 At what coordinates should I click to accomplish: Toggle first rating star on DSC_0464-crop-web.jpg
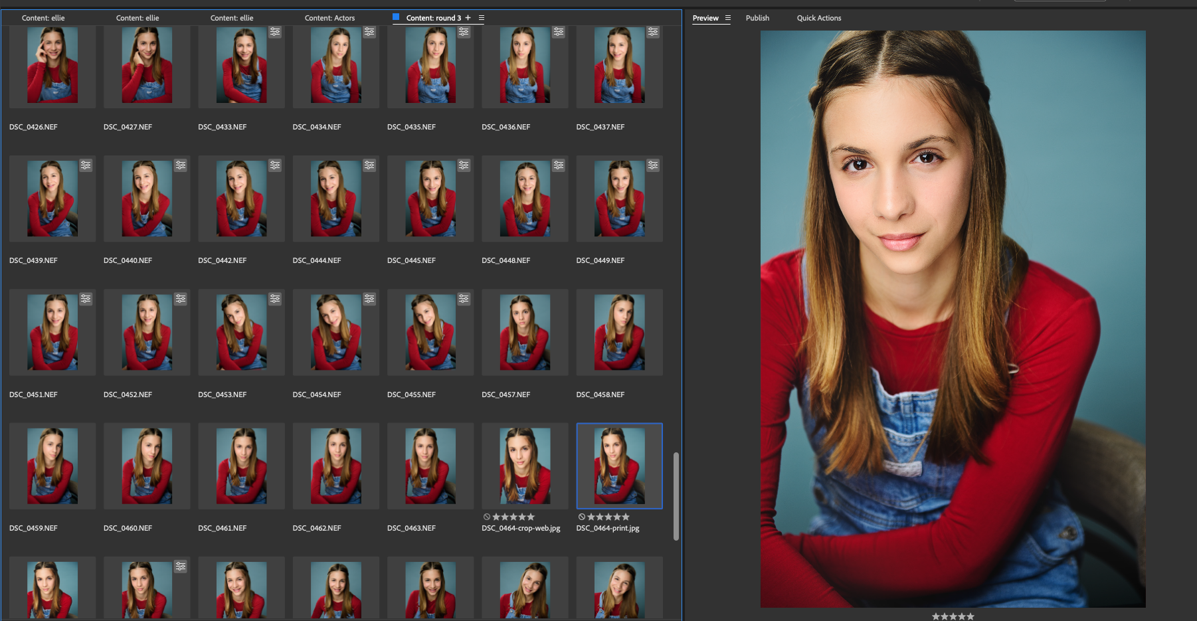(496, 516)
